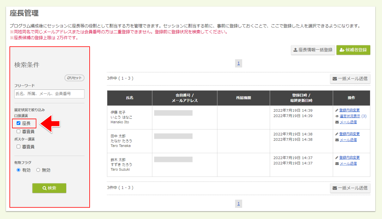
Task: Select the 有効 radio button
Action: tap(18, 170)
